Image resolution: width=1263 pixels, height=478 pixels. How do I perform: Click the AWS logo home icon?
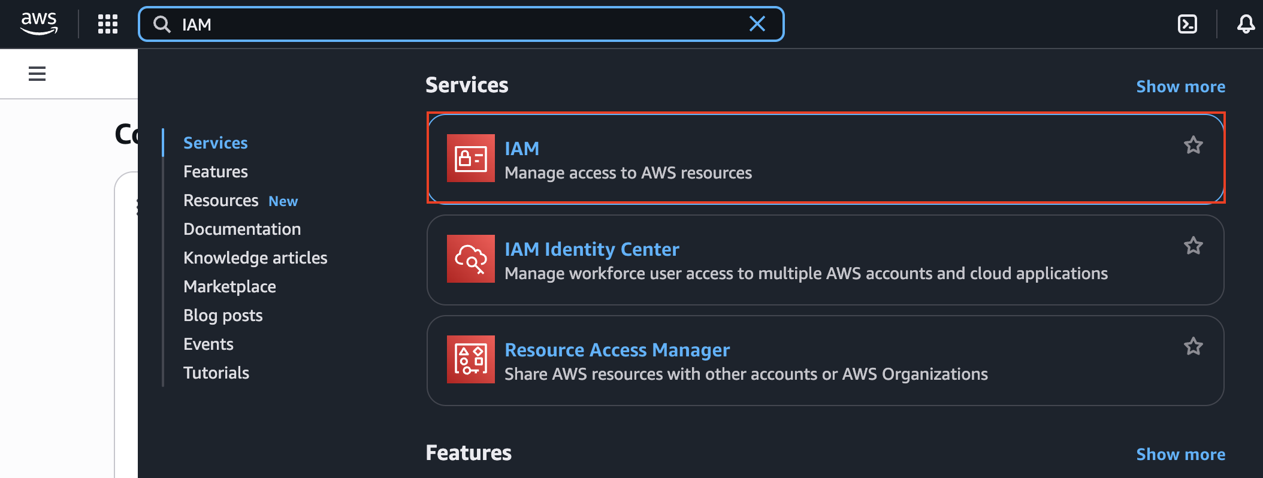[39, 24]
